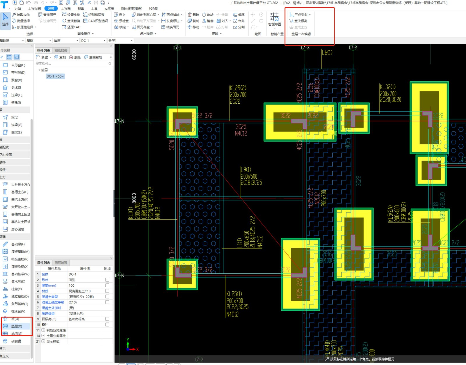This screenshot has width=466, height=365.
Task: Tick the 附加 checkbox for 形状 row
Action: [107, 280]
